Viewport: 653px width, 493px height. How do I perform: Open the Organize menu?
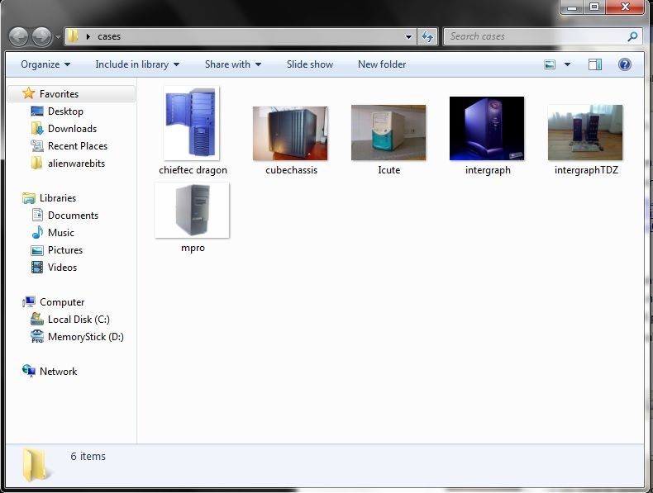pyautogui.click(x=45, y=64)
